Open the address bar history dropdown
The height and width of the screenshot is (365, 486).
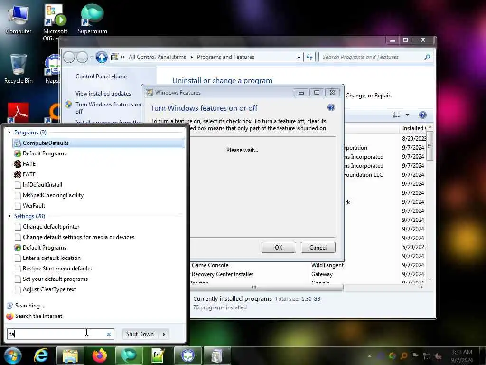299,58
